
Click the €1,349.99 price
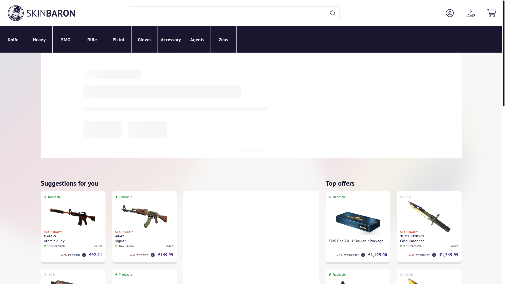[449, 255]
